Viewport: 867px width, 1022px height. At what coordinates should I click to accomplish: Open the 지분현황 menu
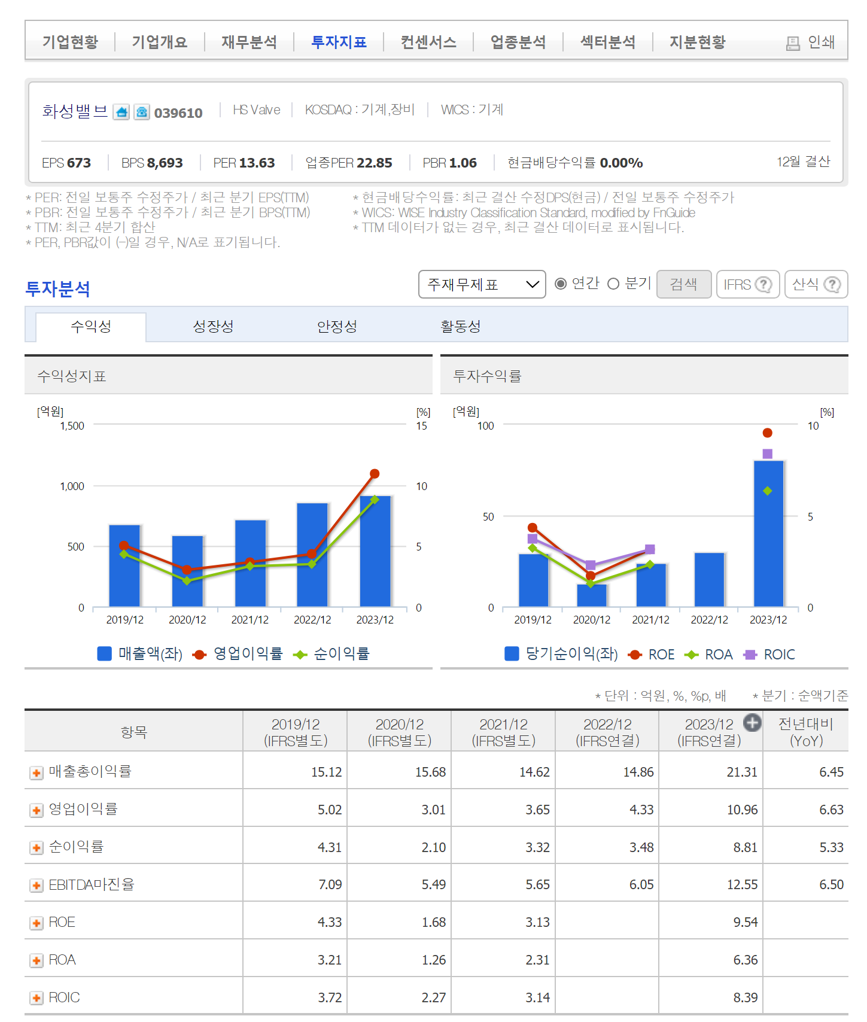(x=698, y=42)
